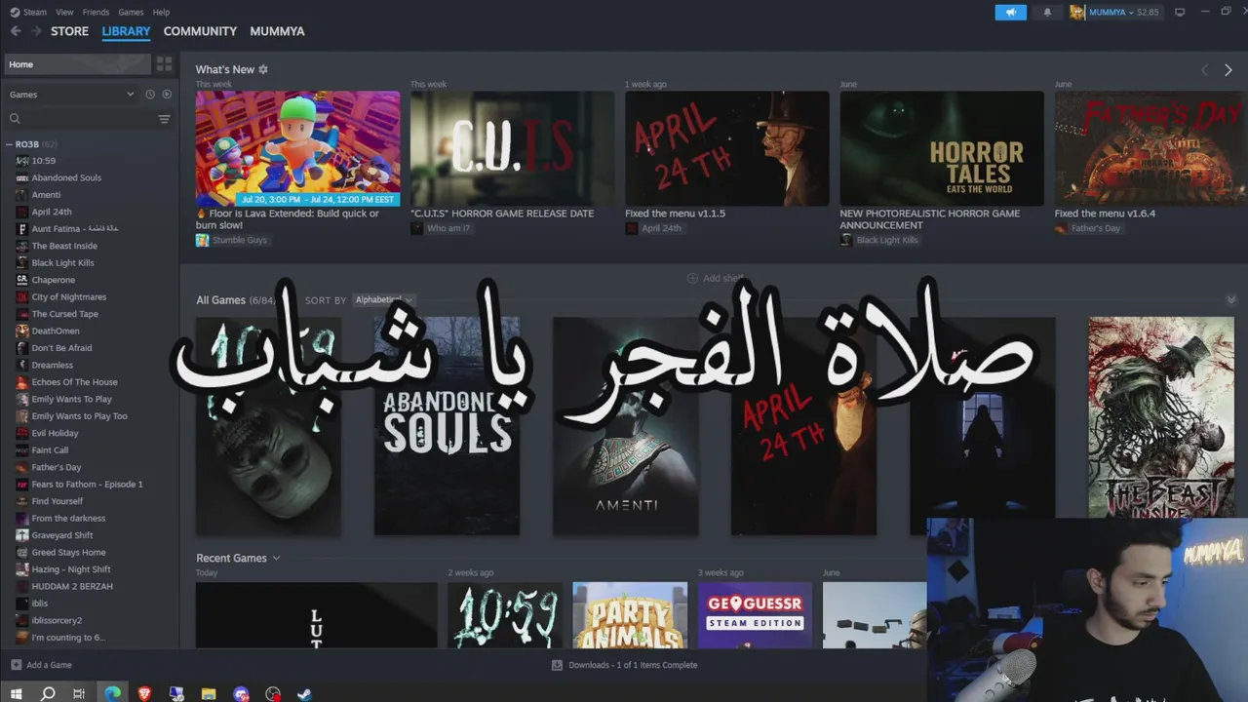This screenshot has width=1248, height=702.
Task: Open the Steam announcements megaphone button
Action: click(1010, 13)
